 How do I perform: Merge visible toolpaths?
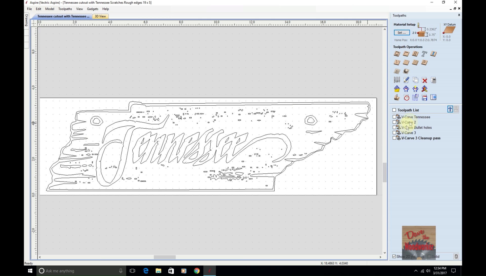424,89
